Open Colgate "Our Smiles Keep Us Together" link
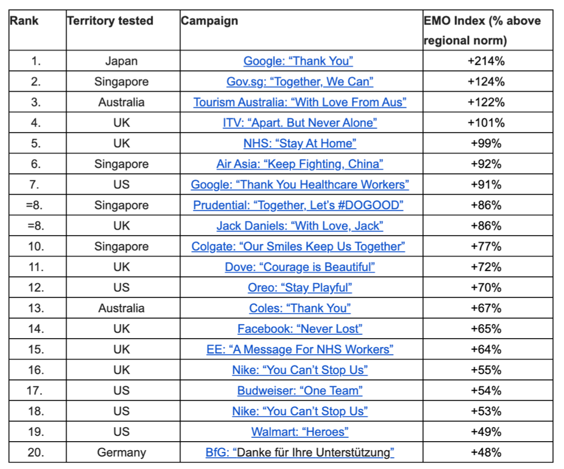This screenshot has height=469, width=564. point(298,246)
